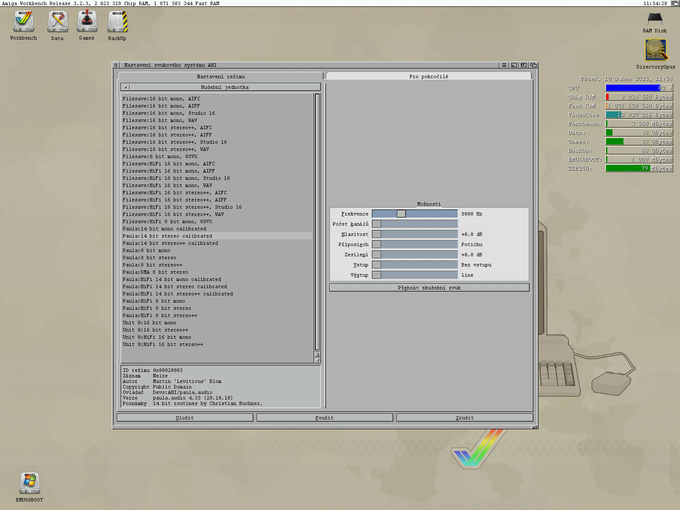680x510 pixels.
Task: Select the Nastavení režimu tab
Action: (221, 76)
